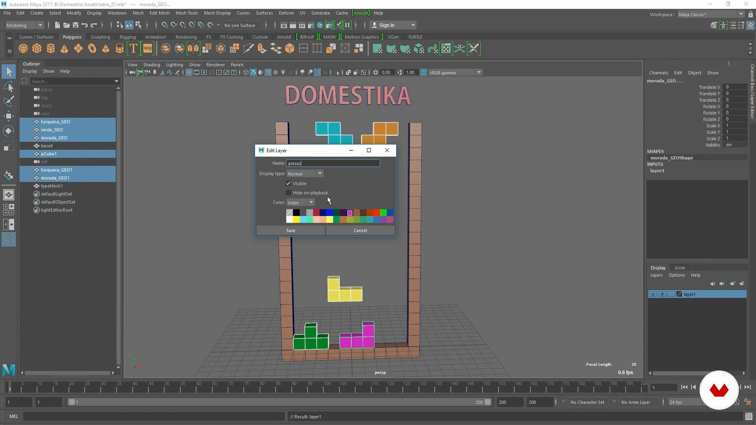
Task: Step back one frame button
Action: [693, 387]
